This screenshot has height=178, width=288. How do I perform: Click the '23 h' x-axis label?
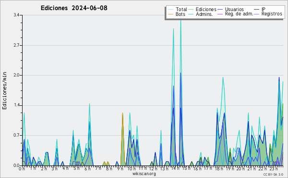(273, 169)
